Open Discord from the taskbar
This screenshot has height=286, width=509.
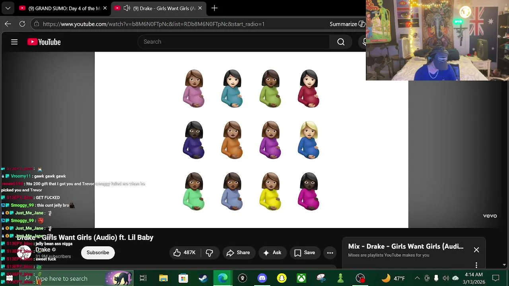coord(262,278)
